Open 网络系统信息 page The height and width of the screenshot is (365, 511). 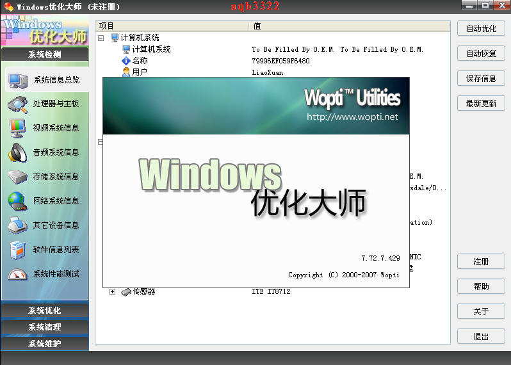click(56, 201)
